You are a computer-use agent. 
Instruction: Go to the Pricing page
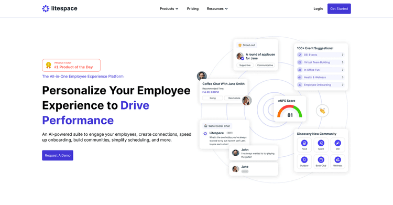193,8
